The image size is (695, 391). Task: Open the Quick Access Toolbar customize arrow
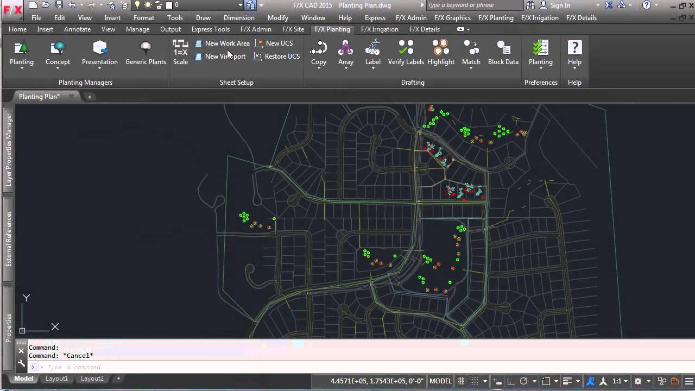[x=261, y=5]
